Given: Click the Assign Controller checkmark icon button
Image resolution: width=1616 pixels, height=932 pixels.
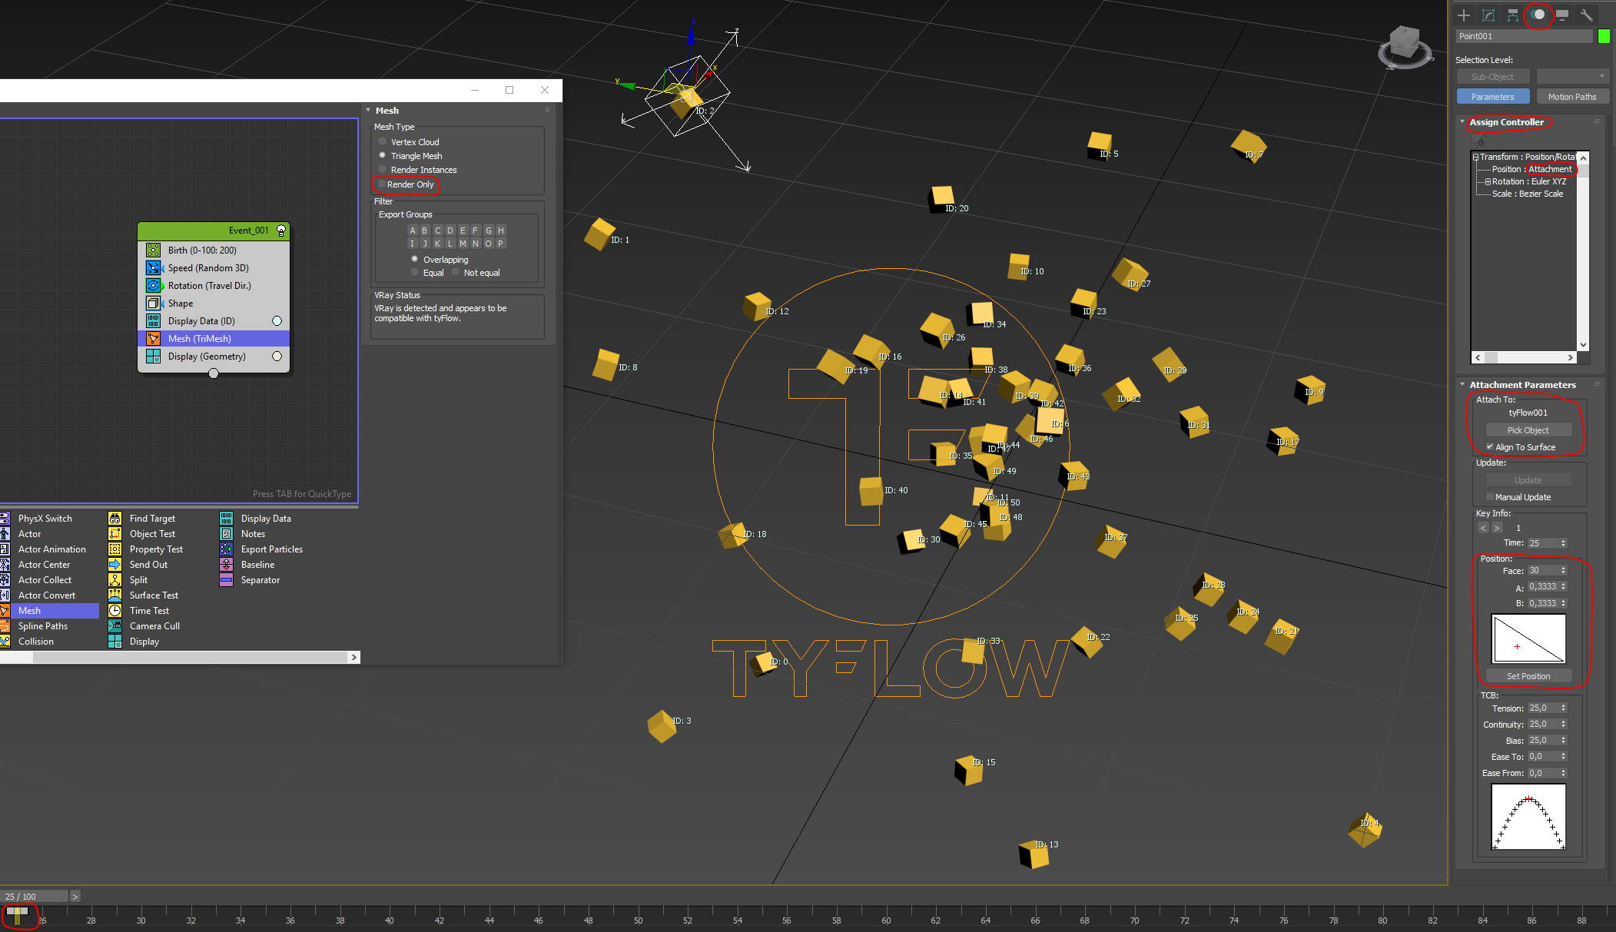Looking at the screenshot, I should tap(1480, 141).
